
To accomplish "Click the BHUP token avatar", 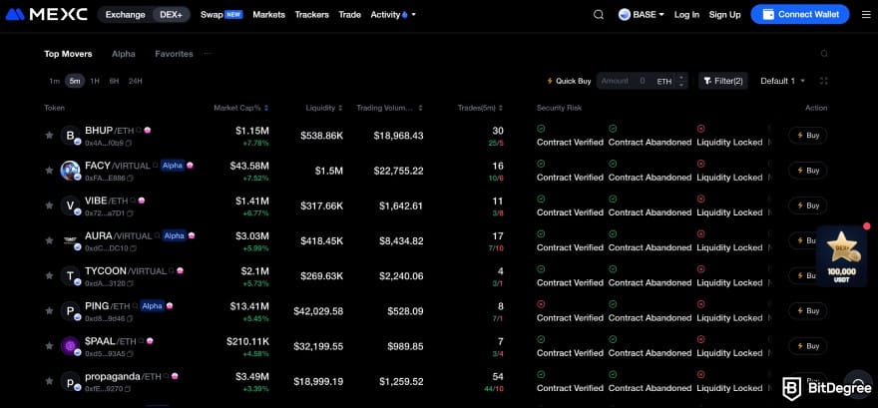I will click(x=71, y=135).
